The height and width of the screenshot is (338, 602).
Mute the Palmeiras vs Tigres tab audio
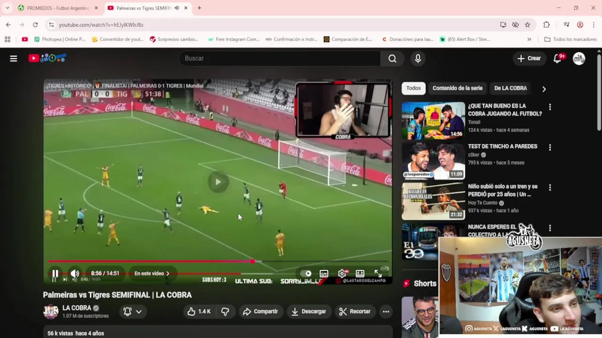pyautogui.click(x=176, y=8)
